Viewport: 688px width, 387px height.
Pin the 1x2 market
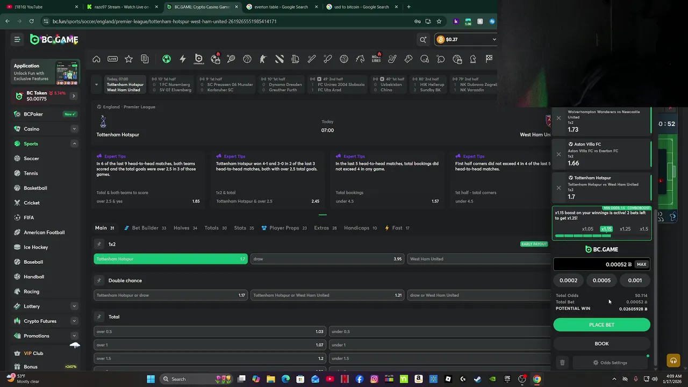99,244
